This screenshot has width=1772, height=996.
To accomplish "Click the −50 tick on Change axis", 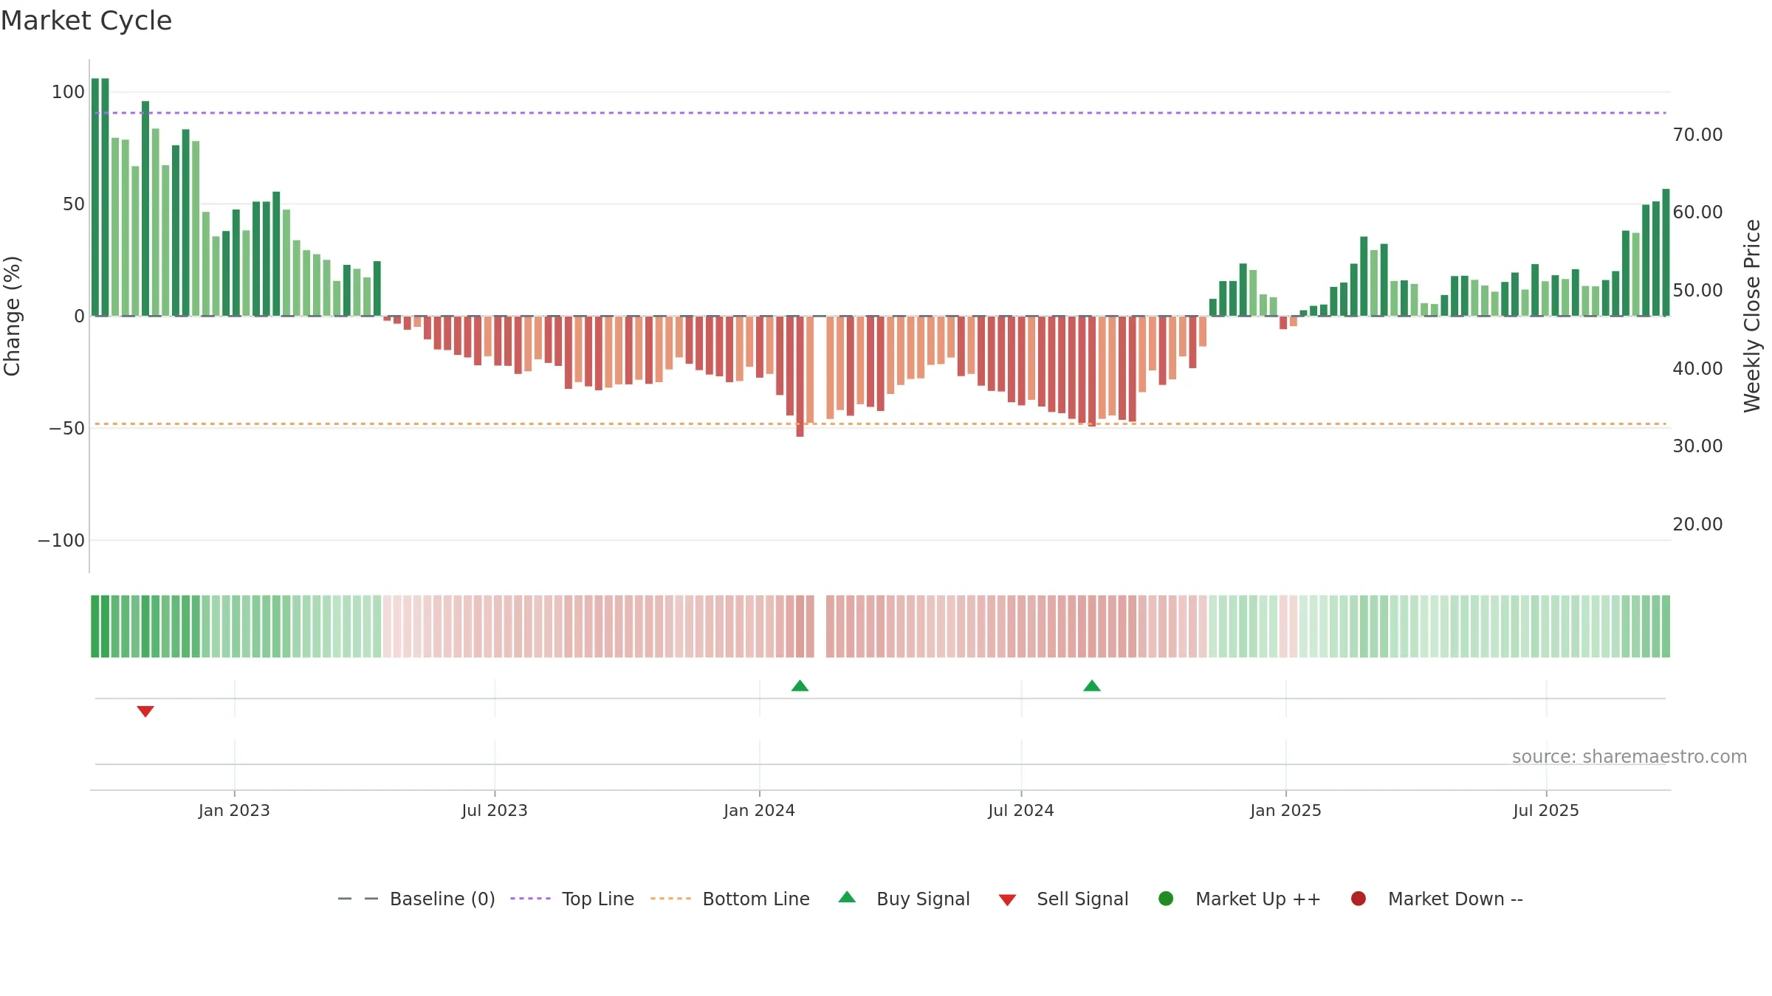I will (66, 429).
